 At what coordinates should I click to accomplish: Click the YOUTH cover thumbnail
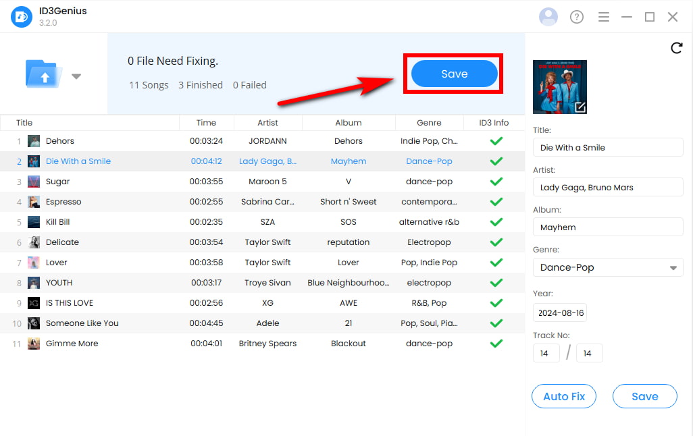[x=34, y=283]
